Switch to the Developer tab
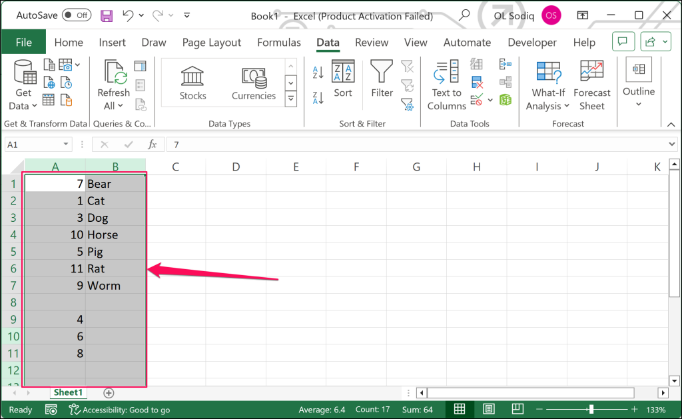Image resolution: width=682 pixels, height=419 pixels. coord(532,42)
